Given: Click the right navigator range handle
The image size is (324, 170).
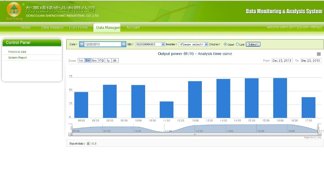Looking at the screenshot, I should [x=318, y=128].
